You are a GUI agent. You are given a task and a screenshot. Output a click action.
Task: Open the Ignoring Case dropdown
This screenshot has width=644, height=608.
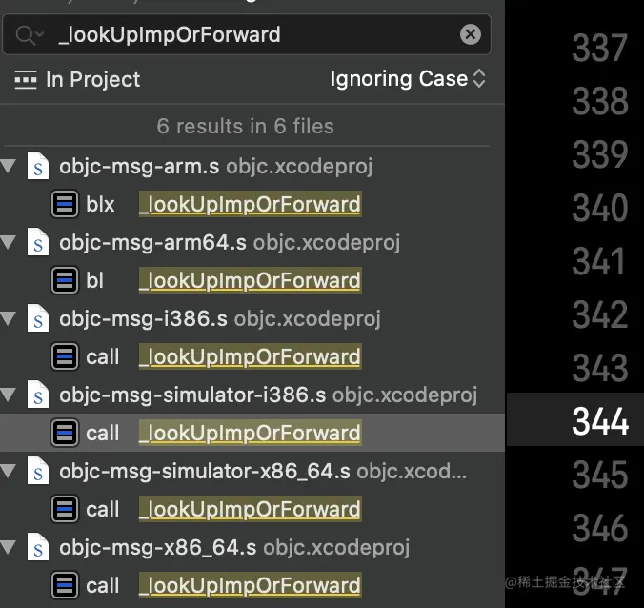(408, 79)
